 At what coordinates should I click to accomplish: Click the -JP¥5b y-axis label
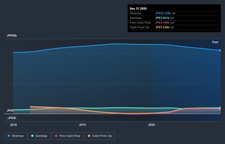click(x=11, y=118)
